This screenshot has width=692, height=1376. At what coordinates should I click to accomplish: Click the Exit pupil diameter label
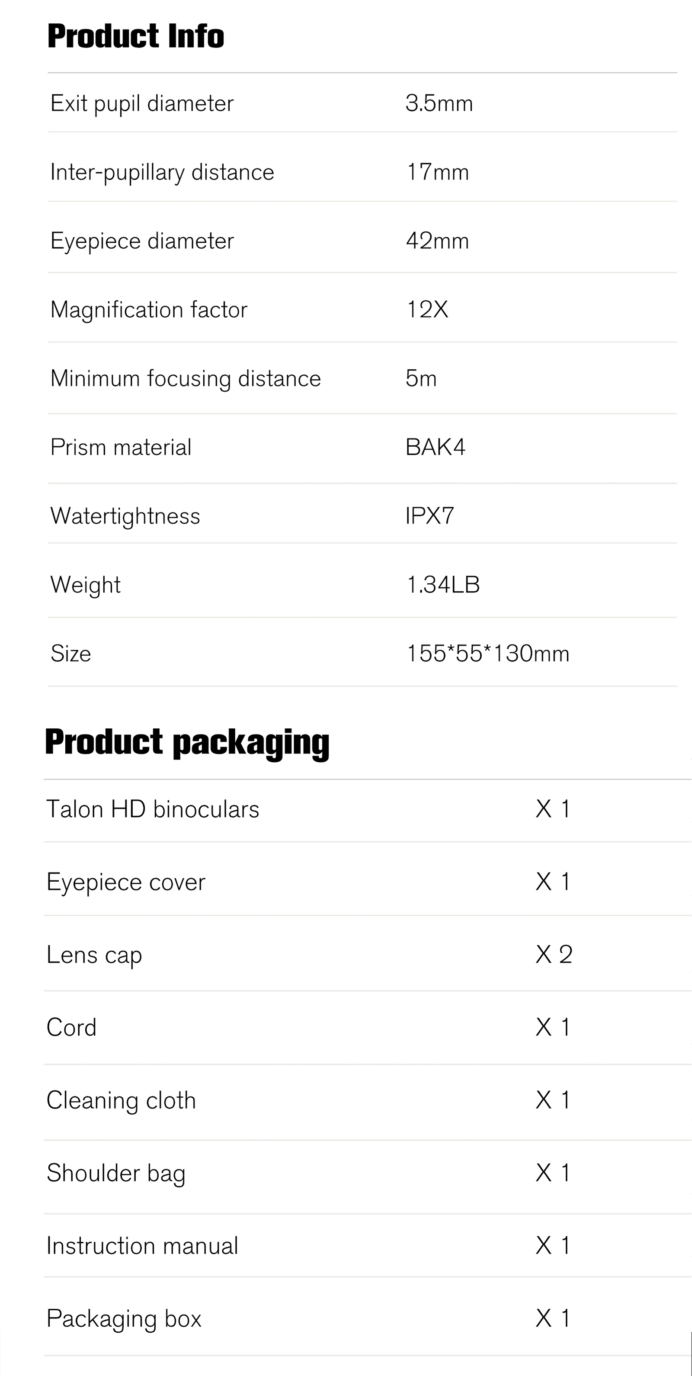click(x=142, y=103)
